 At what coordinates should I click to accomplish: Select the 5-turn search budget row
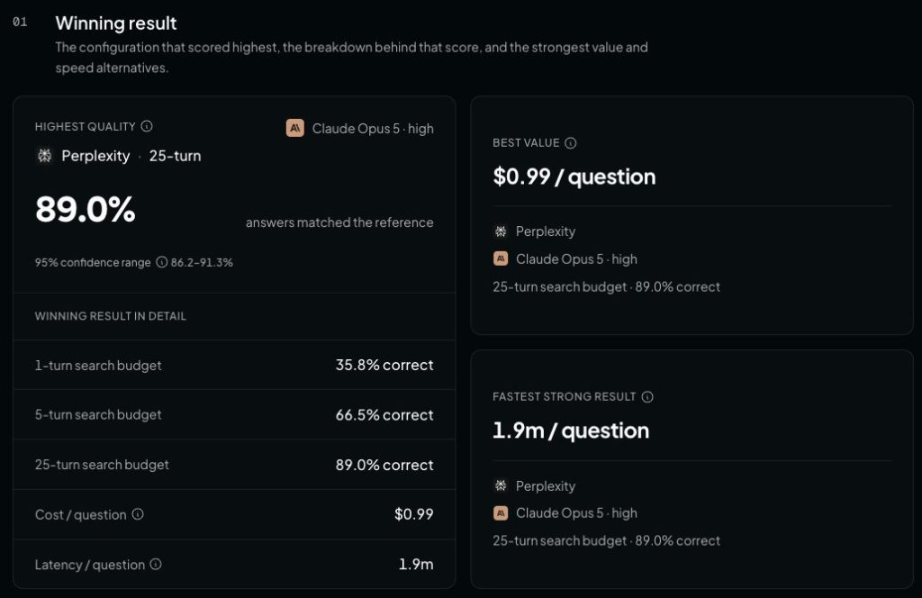point(234,414)
